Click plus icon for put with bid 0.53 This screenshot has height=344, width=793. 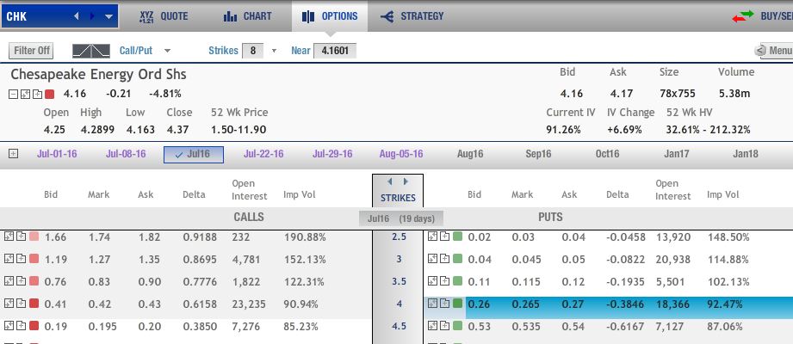tap(444, 326)
